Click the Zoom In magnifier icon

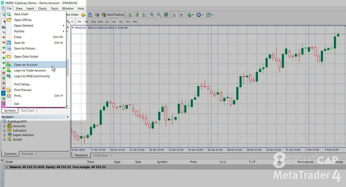pos(152,15)
